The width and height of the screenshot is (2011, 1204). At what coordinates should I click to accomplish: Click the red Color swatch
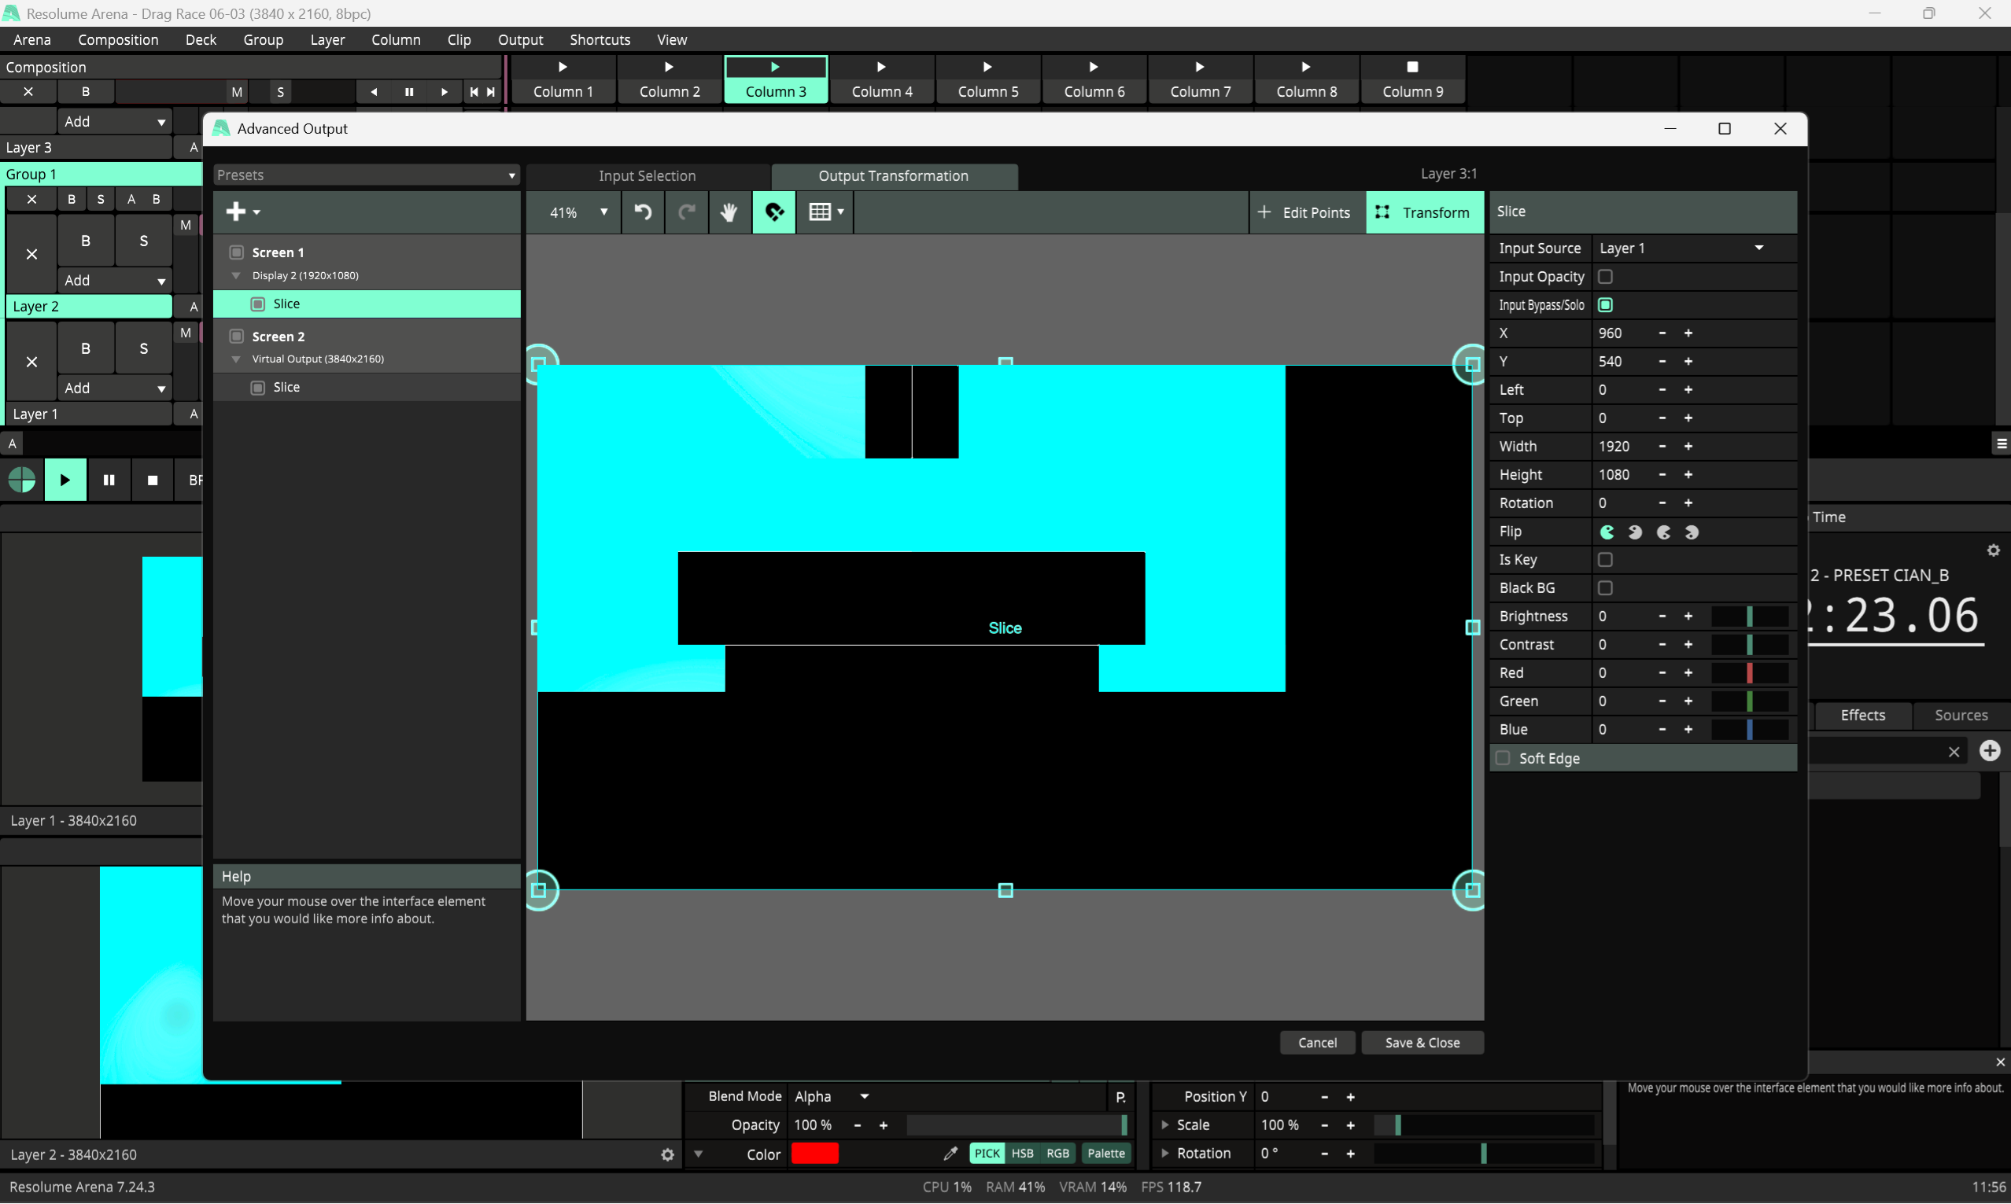coord(814,1153)
